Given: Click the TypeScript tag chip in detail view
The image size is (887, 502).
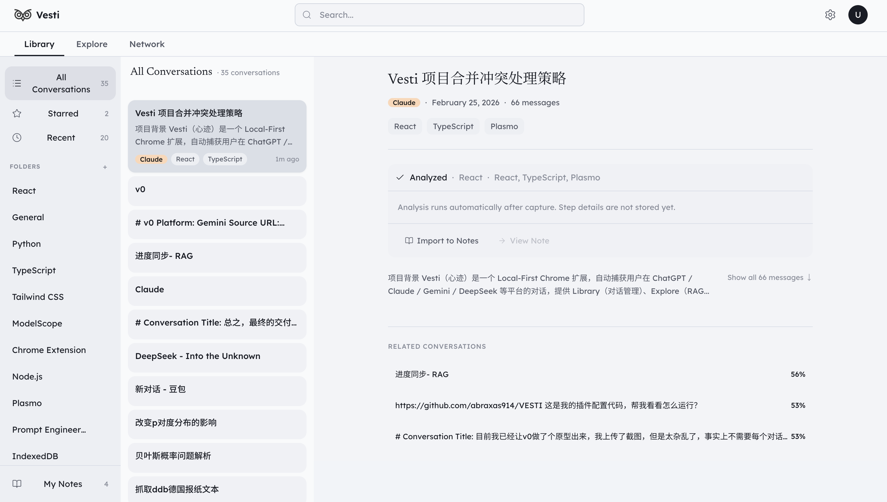Looking at the screenshot, I should tap(453, 126).
